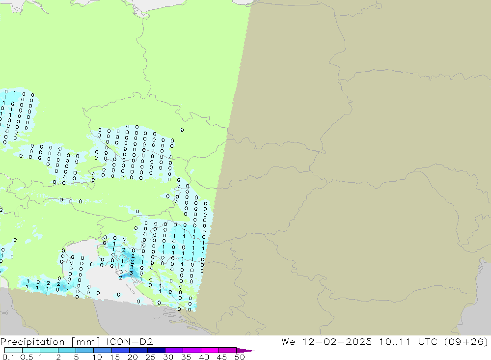Click the '20' legend scale label
Screen dimensions: 491x360
pos(133,357)
